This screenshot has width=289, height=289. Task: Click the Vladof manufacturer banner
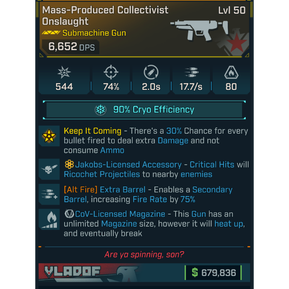(x=89, y=272)
